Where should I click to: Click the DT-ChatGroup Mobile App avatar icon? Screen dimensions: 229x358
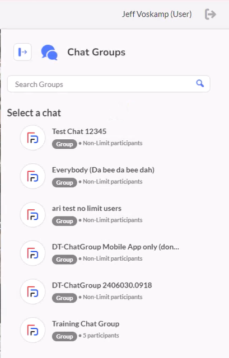[x=32, y=253]
